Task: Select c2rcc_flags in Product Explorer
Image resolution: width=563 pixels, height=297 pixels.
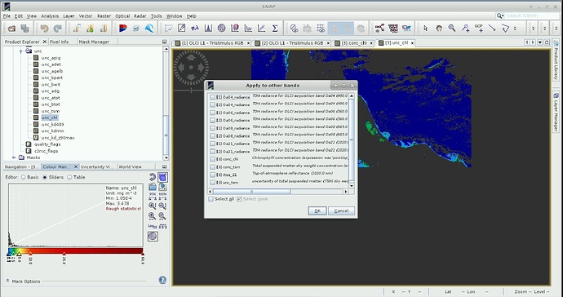Action: point(46,151)
